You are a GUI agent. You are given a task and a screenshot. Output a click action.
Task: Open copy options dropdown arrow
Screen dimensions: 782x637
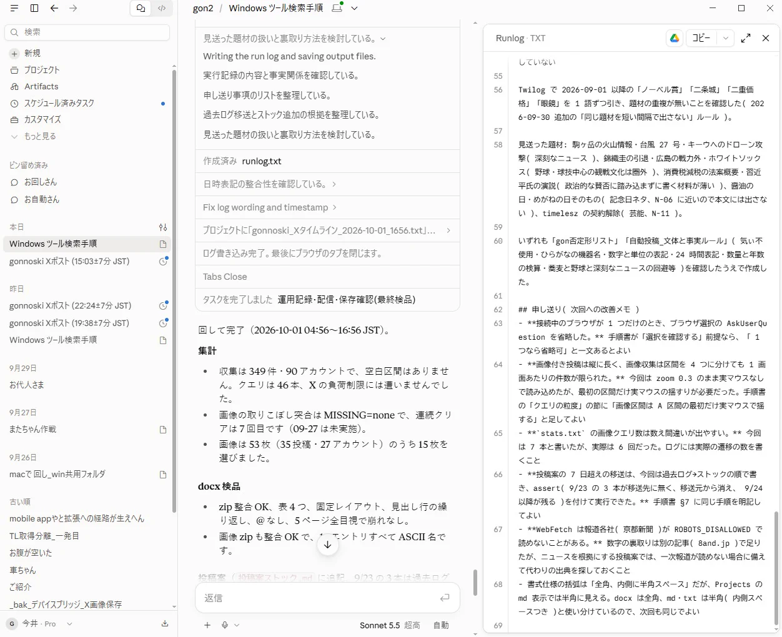coord(725,38)
